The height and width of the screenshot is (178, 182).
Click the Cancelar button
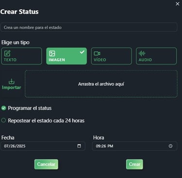tap(46, 164)
